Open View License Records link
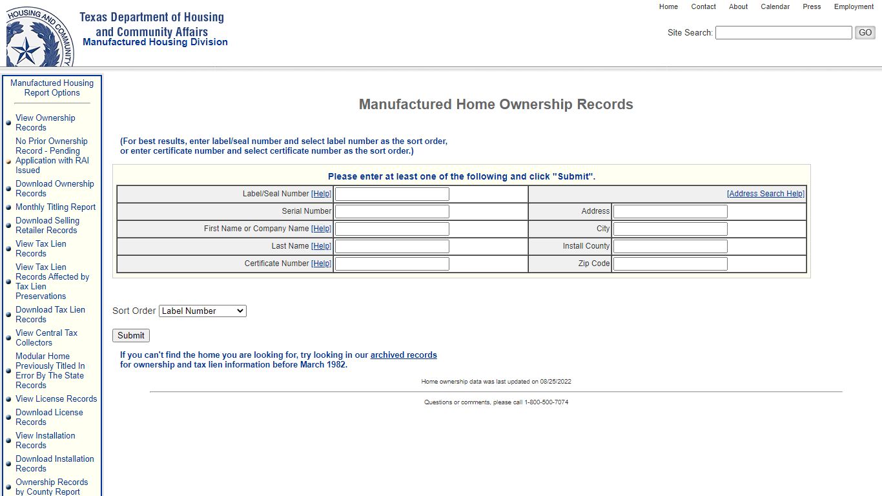 [56, 399]
